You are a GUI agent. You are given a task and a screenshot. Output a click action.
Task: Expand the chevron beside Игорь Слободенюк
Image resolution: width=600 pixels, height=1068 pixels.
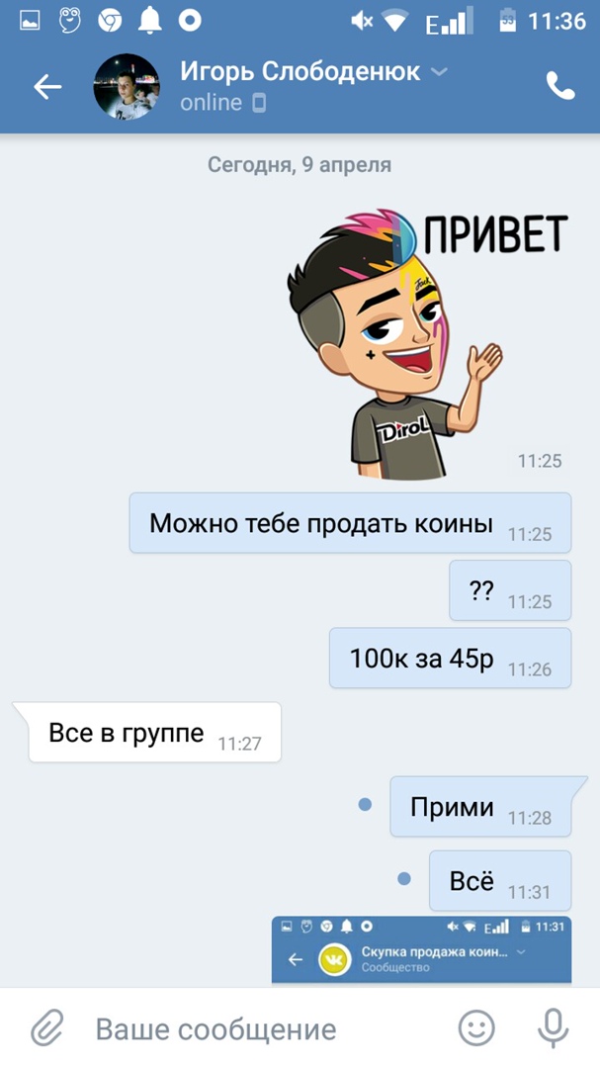(x=440, y=71)
